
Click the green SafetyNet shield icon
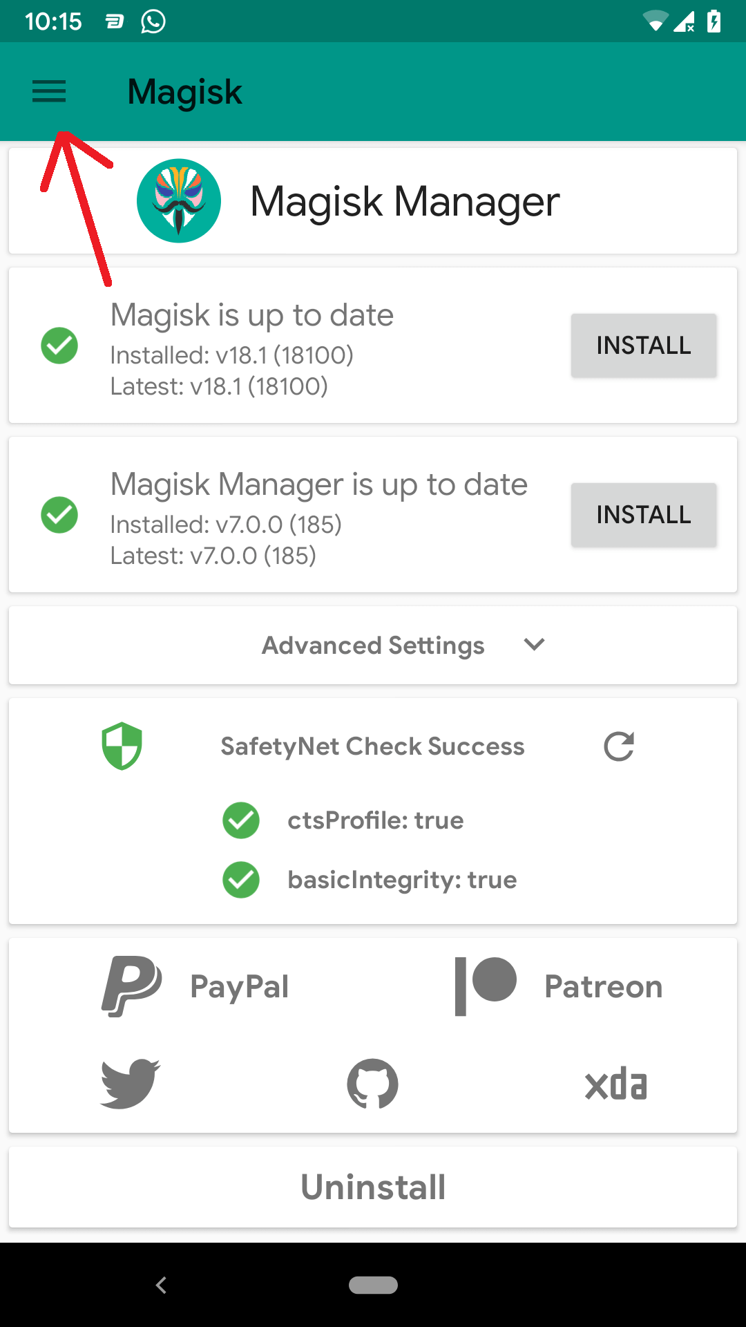(122, 745)
